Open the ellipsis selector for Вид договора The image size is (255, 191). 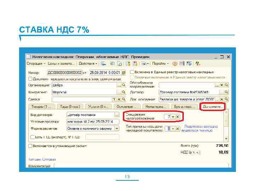coord(117,115)
